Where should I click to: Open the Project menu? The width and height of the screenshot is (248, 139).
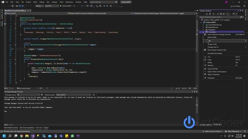[28, 2]
